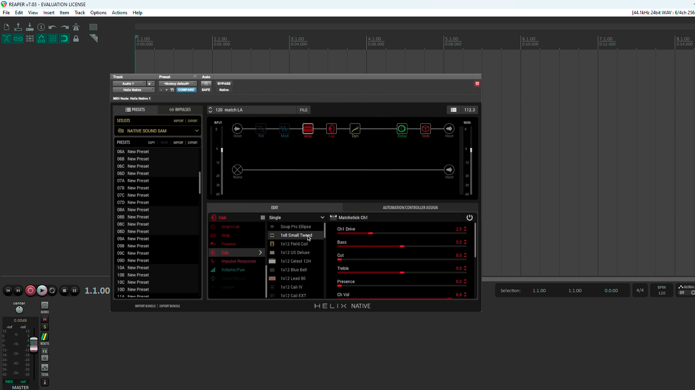Click the BYPASS button
Screen dimensions: 695x390
point(224,83)
